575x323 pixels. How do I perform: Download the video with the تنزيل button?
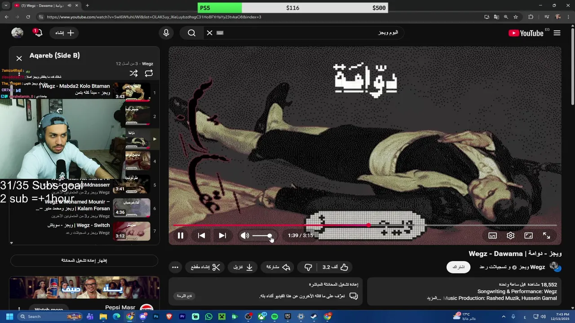click(x=243, y=267)
